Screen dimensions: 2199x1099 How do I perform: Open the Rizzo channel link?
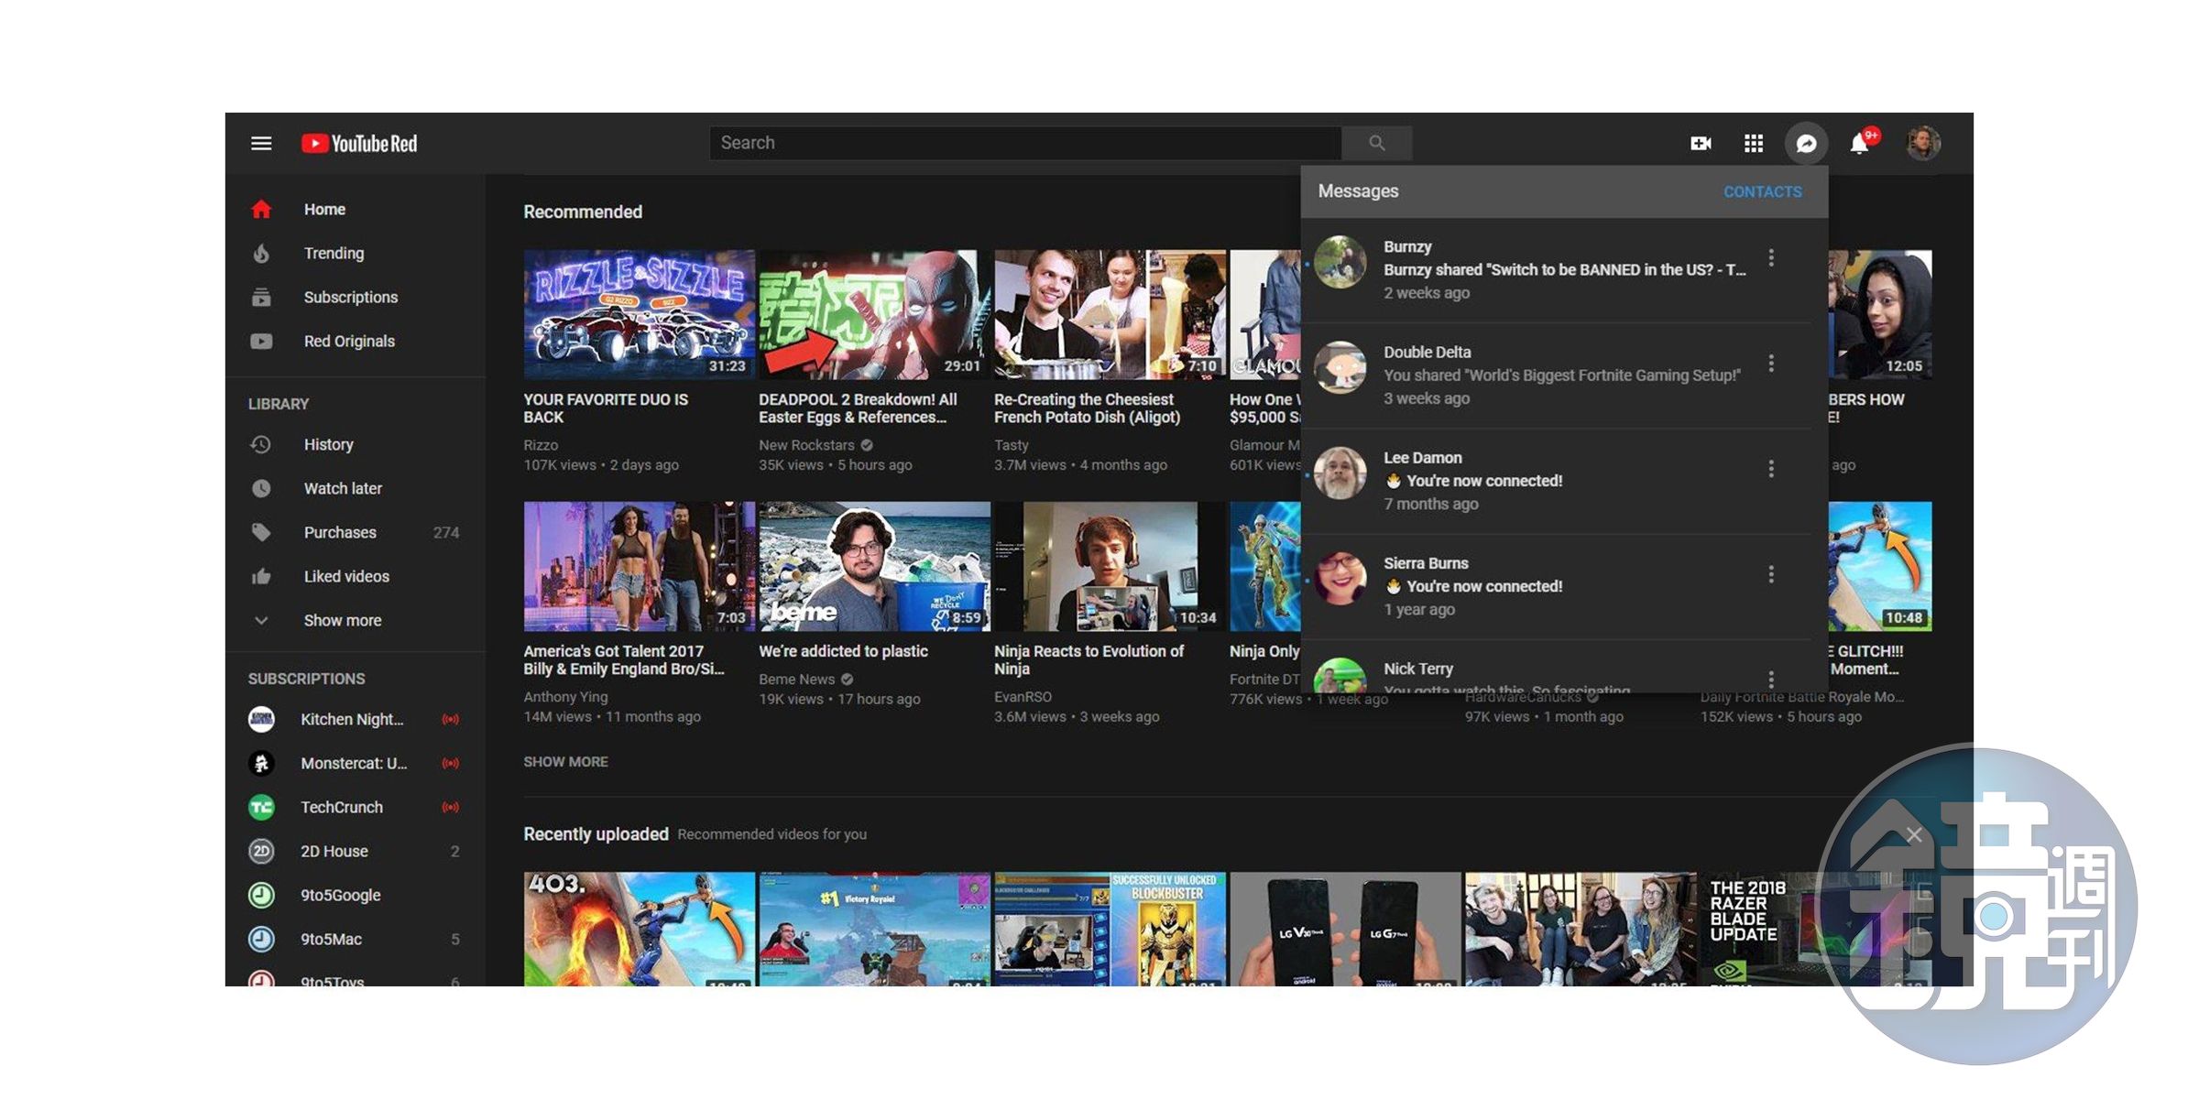(541, 445)
